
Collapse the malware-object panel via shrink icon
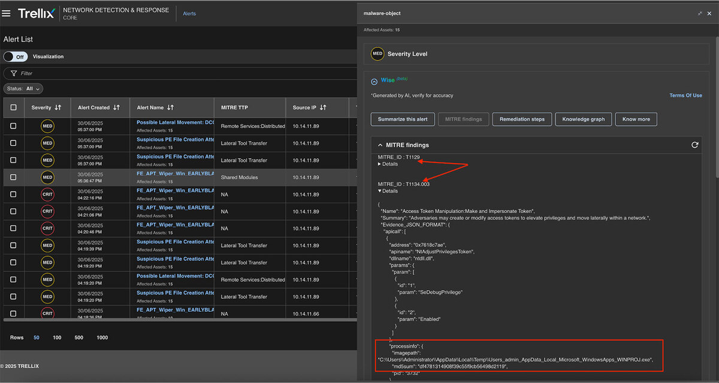[700, 13]
